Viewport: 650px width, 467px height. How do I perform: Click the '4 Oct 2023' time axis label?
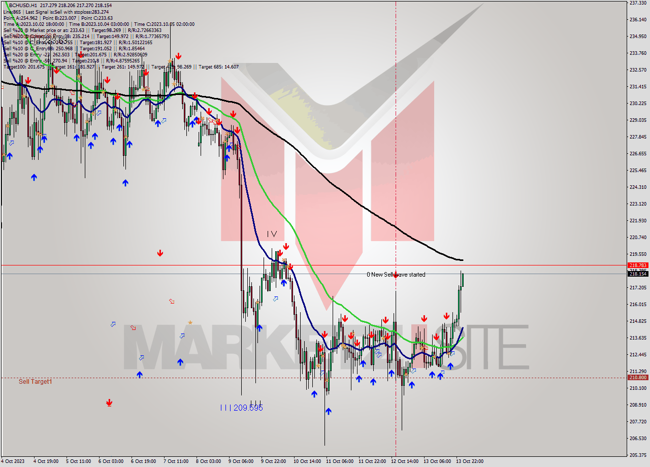click(12, 461)
